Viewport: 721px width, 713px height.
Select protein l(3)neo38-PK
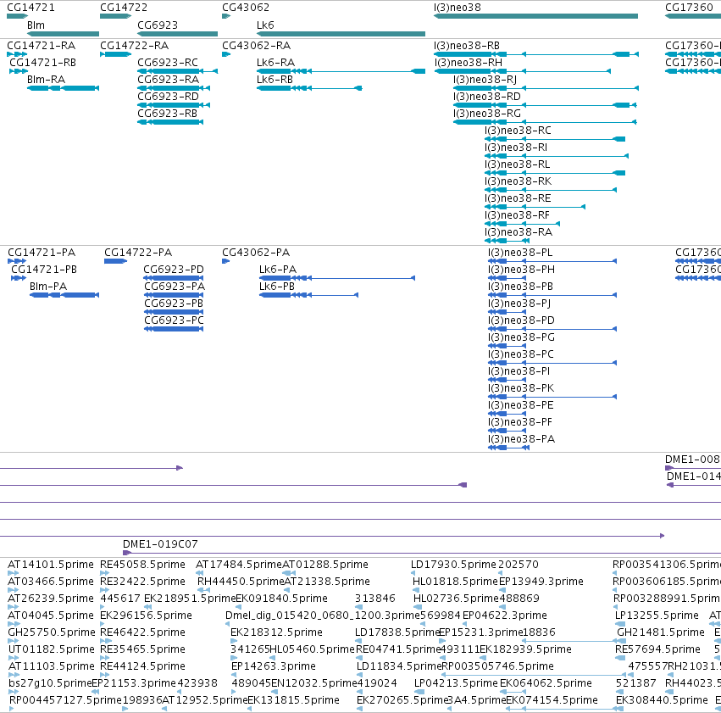click(521, 388)
